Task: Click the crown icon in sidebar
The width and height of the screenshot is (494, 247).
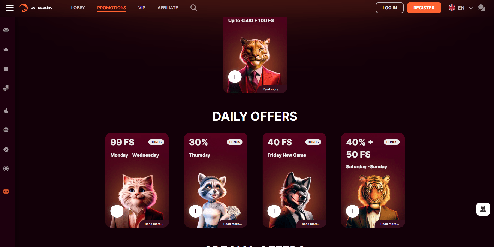Action: (x=6, y=49)
